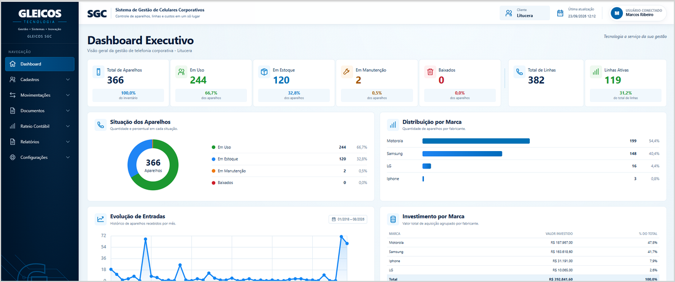Open the Cliente Litucera selector
This screenshot has width=675, height=282.
pyautogui.click(x=525, y=13)
